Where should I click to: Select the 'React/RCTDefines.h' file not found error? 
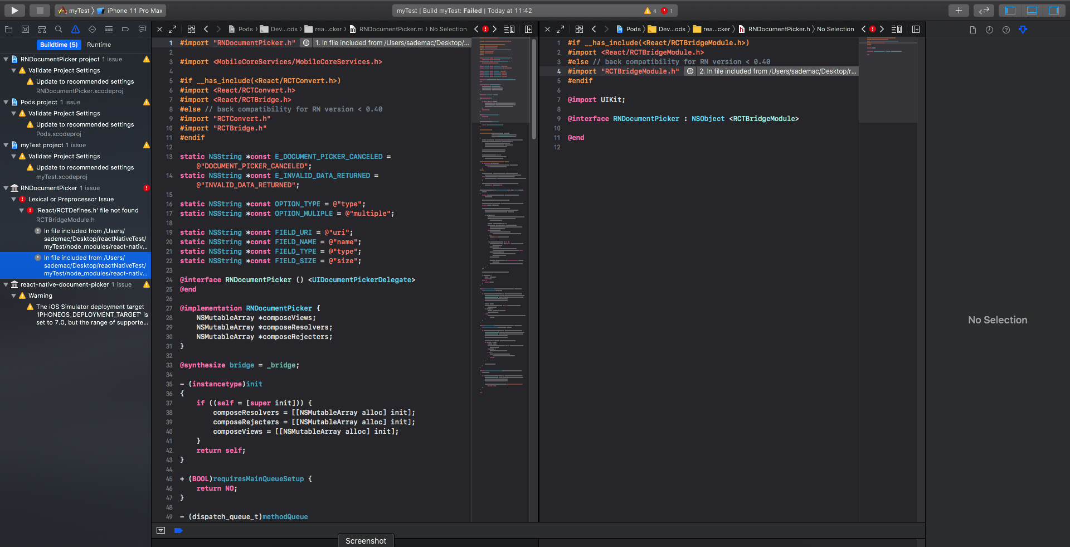tap(87, 210)
